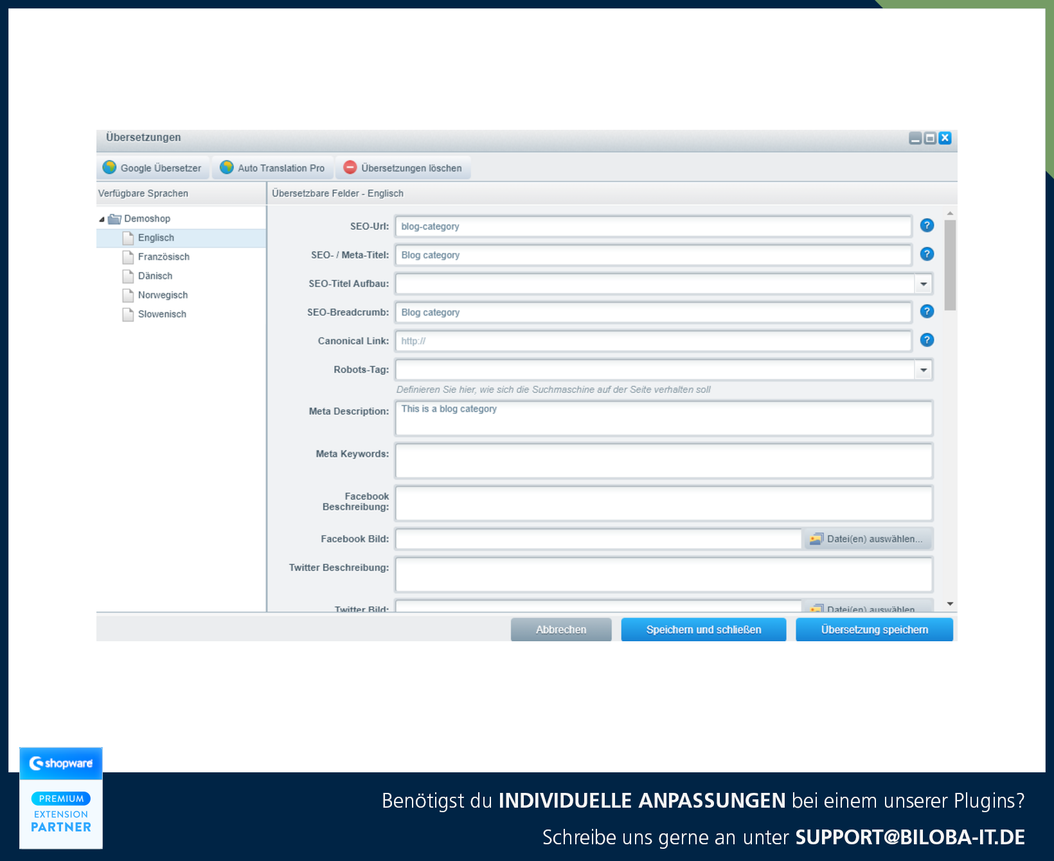1054x861 pixels.
Task: Click the Shopware Premium Extension Partner badge
Action: tap(61, 798)
